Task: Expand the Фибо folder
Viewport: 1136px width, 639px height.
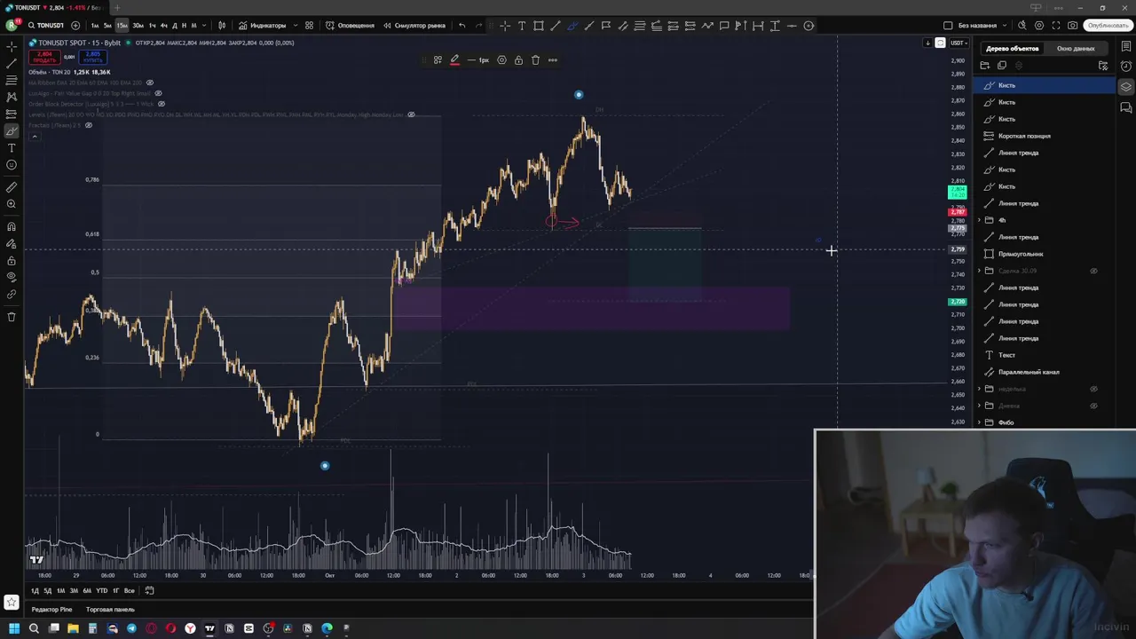Action: (x=979, y=422)
